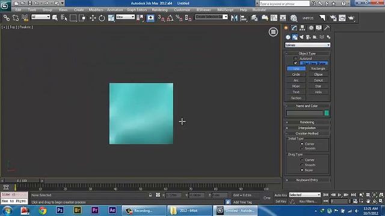Image resolution: width=385 pixels, height=216 pixels.
Task: Activate the Select and Scale tool
Action: point(111,18)
